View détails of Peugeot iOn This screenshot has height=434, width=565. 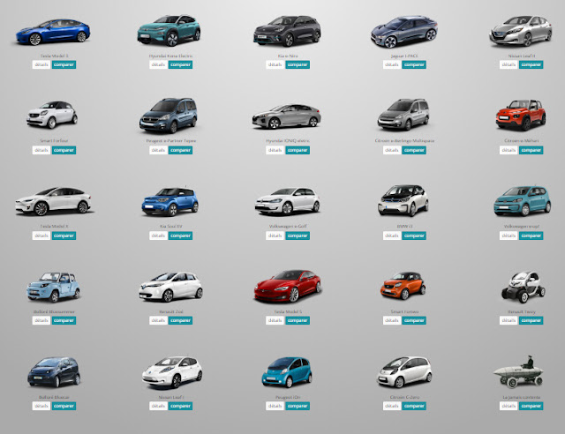275,406
